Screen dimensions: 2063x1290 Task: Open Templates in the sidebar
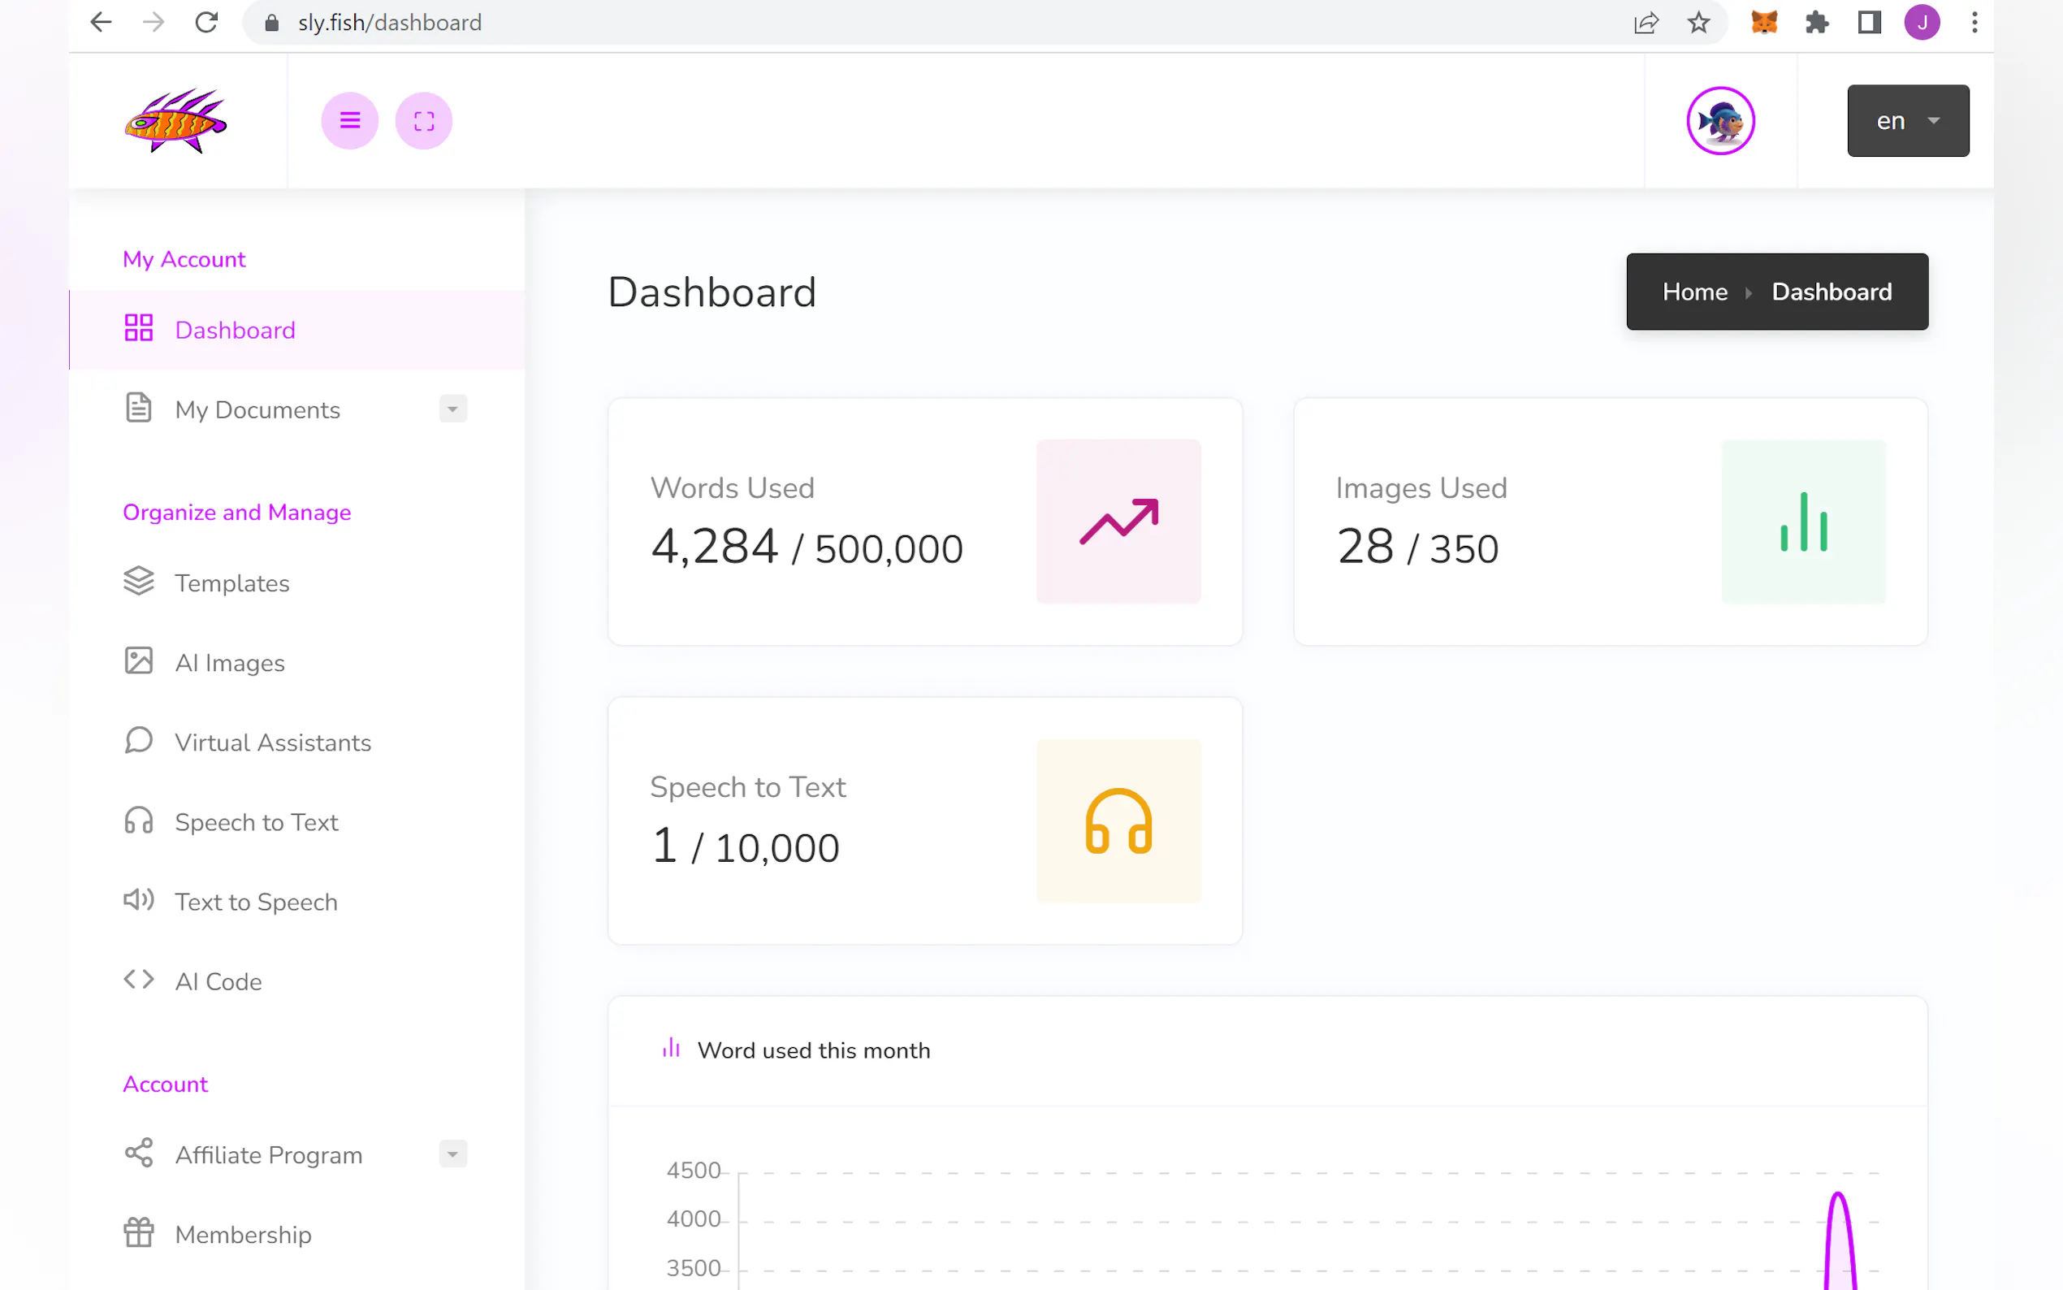point(231,583)
